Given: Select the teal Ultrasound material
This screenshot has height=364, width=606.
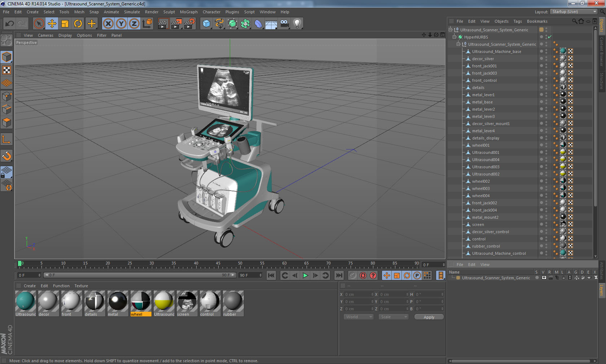Looking at the screenshot, I should (x=25, y=303).
